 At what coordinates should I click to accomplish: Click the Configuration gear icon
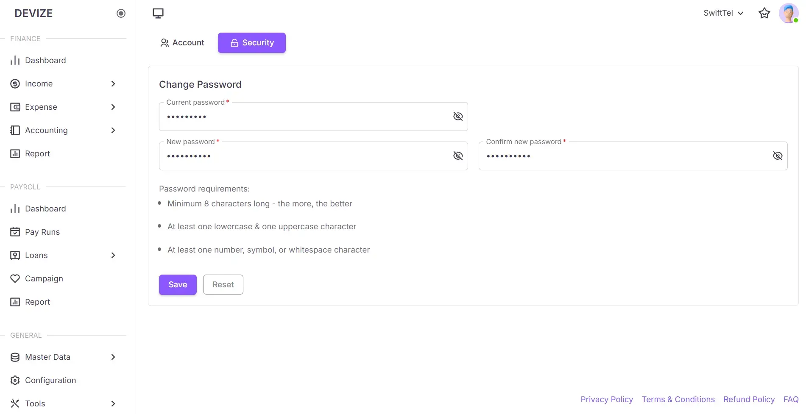click(x=15, y=380)
